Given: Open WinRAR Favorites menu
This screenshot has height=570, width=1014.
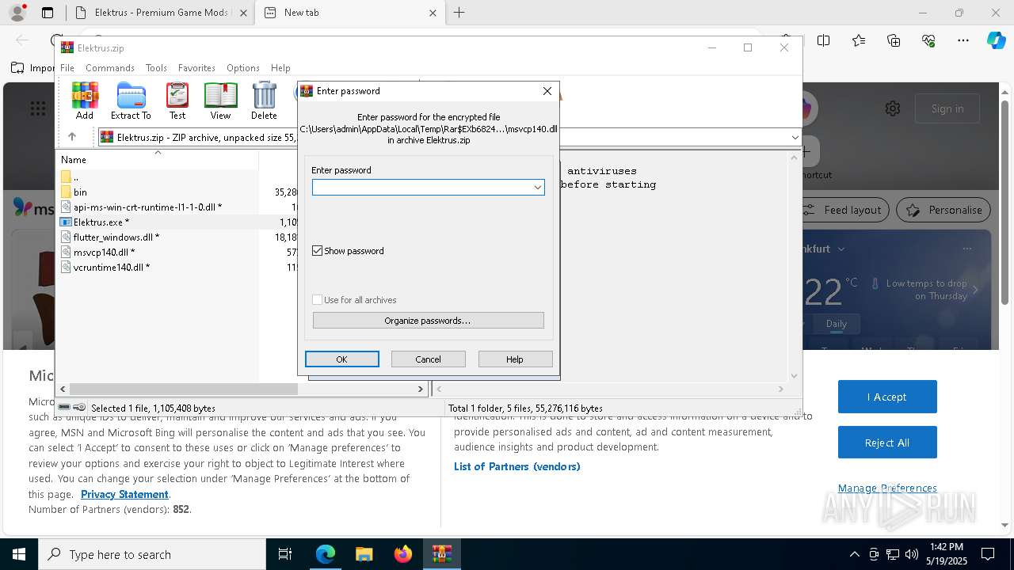Looking at the screenshot, I should [196, 68].
